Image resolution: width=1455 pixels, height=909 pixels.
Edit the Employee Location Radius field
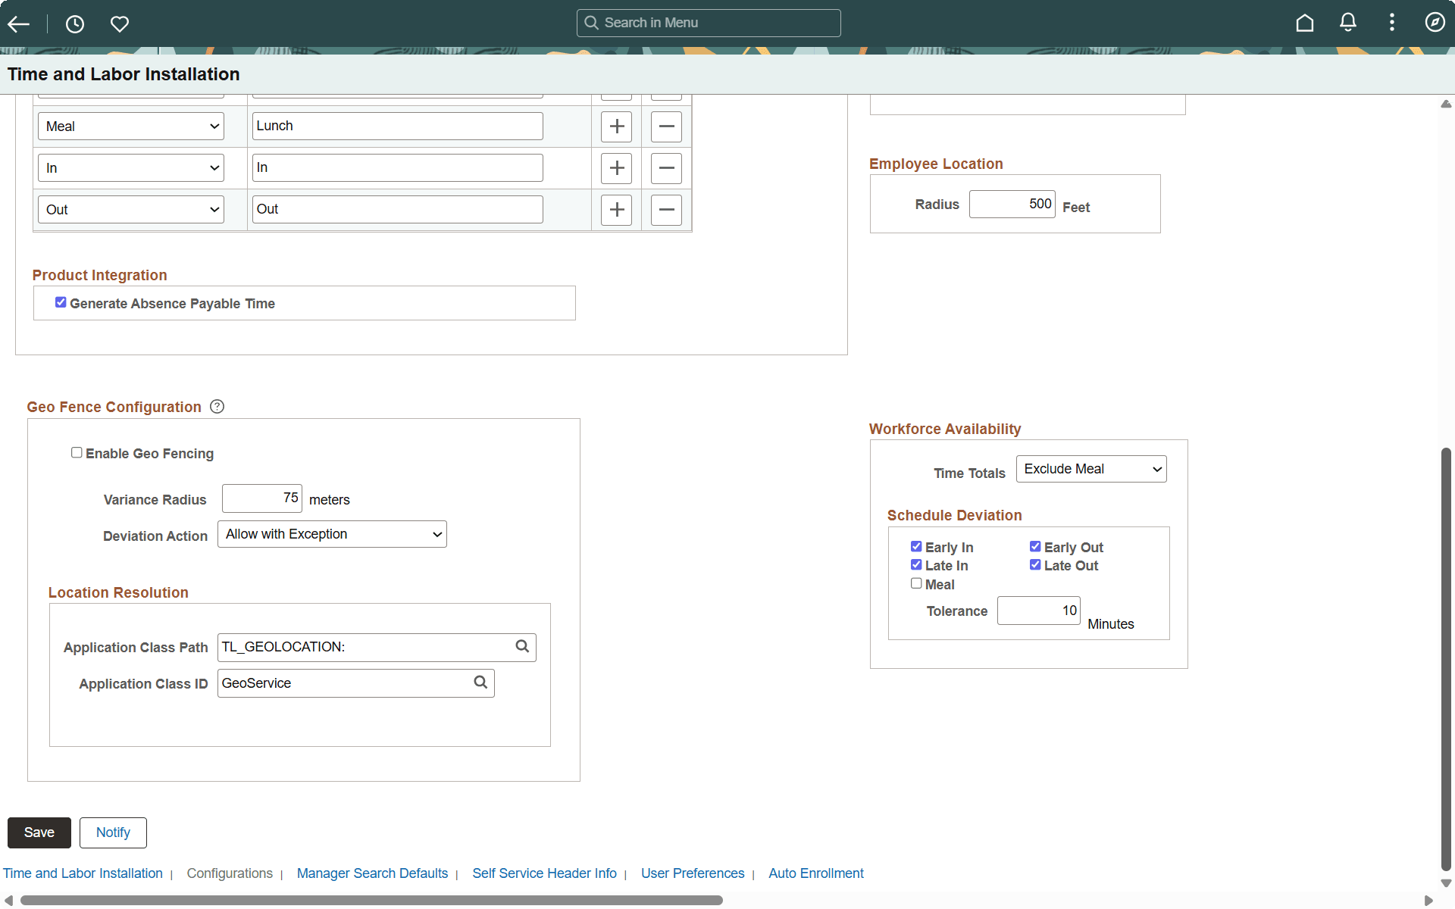pos(1012,203)
